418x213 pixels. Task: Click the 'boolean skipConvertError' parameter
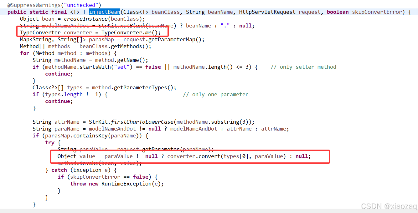click(364, 12)
